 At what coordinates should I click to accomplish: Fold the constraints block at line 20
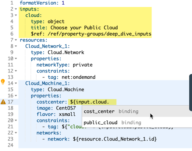pyautogui.click(x=16, y=120)
